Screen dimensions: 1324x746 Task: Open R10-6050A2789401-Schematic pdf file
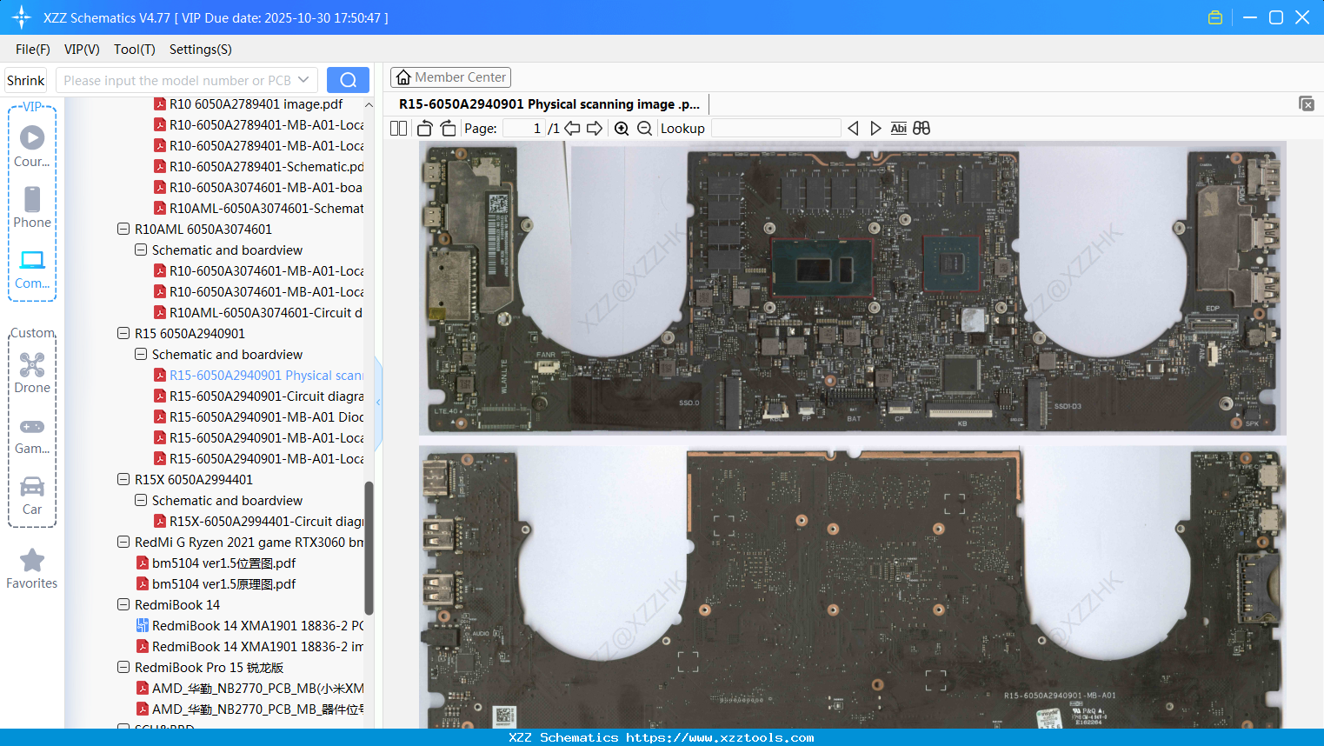coord(259,167)
